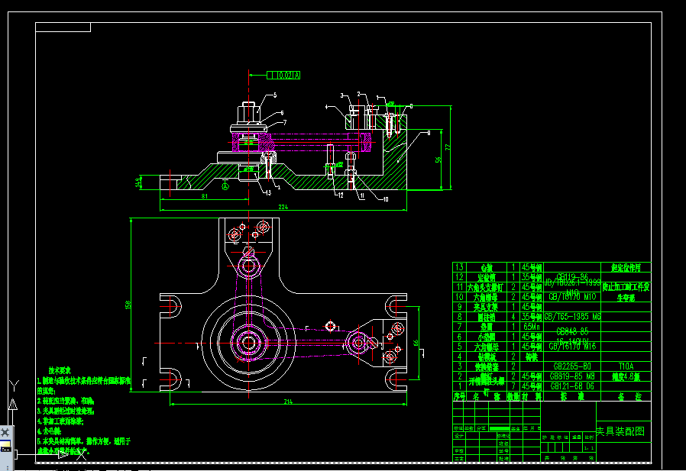The height and width of the screenshot is (471, 686).
Task: Select the 56 vertical dimension text
Action: (x=438, y=160)
